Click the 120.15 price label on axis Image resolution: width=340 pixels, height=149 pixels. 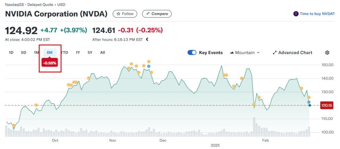[326, 106]
